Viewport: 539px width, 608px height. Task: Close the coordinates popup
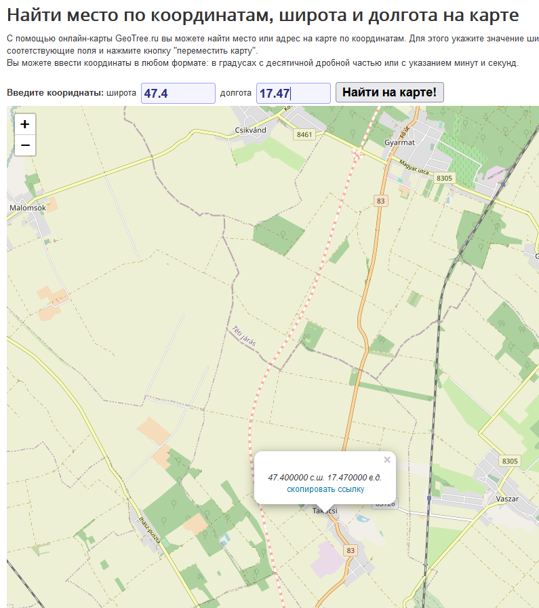click(x=387, y=459)
